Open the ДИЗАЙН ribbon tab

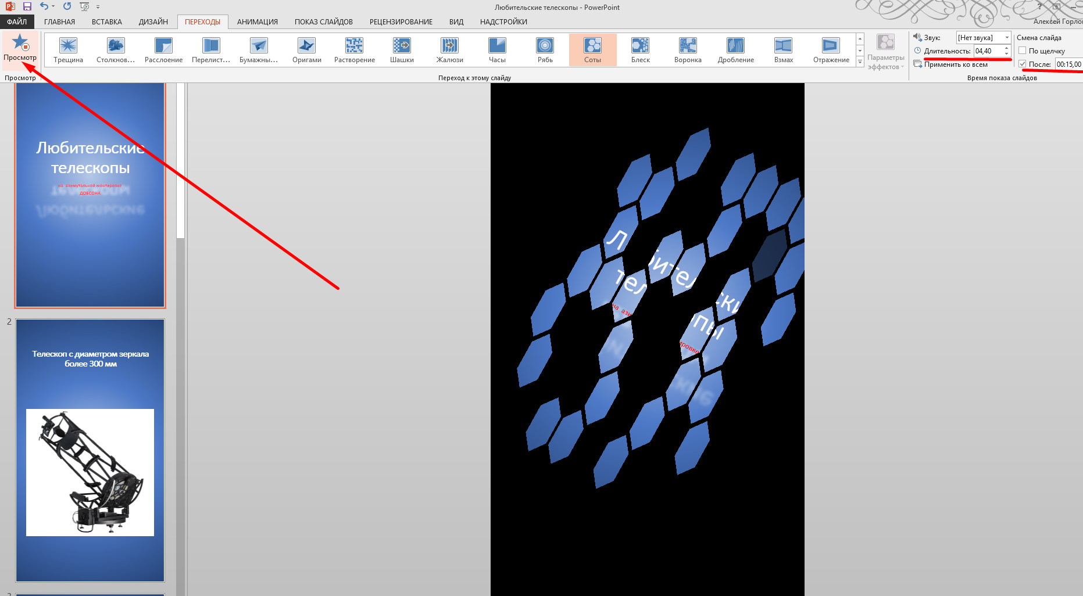[153, 22]
